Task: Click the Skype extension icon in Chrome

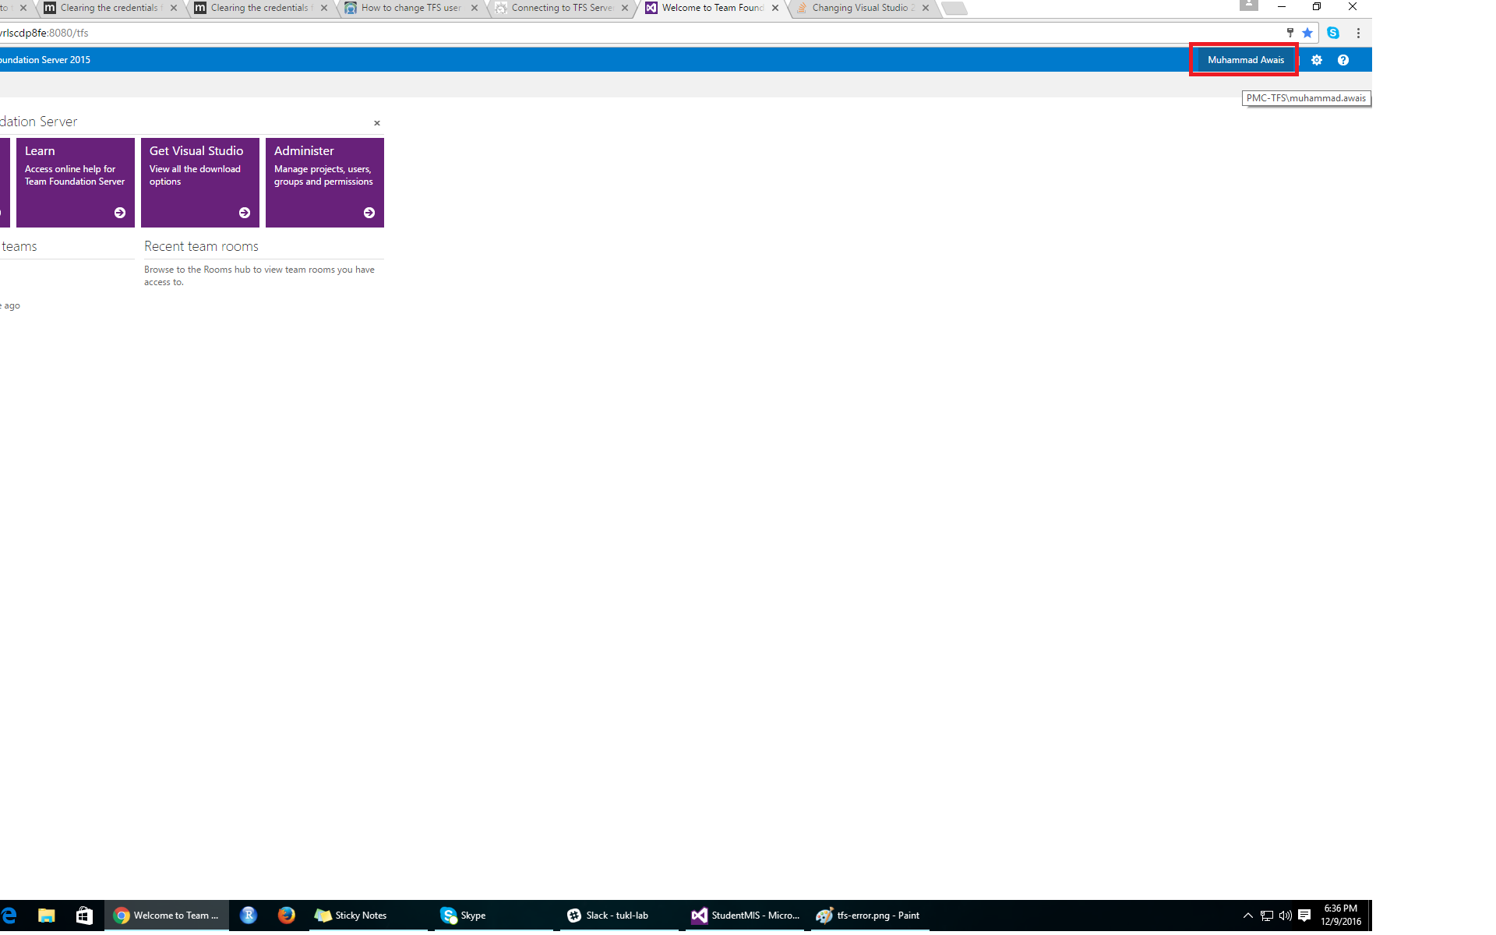Action: click(x=1333, y=33)
